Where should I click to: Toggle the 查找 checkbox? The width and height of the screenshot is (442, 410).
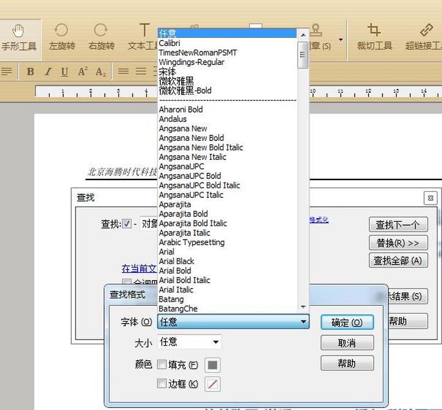pos(126,224)
